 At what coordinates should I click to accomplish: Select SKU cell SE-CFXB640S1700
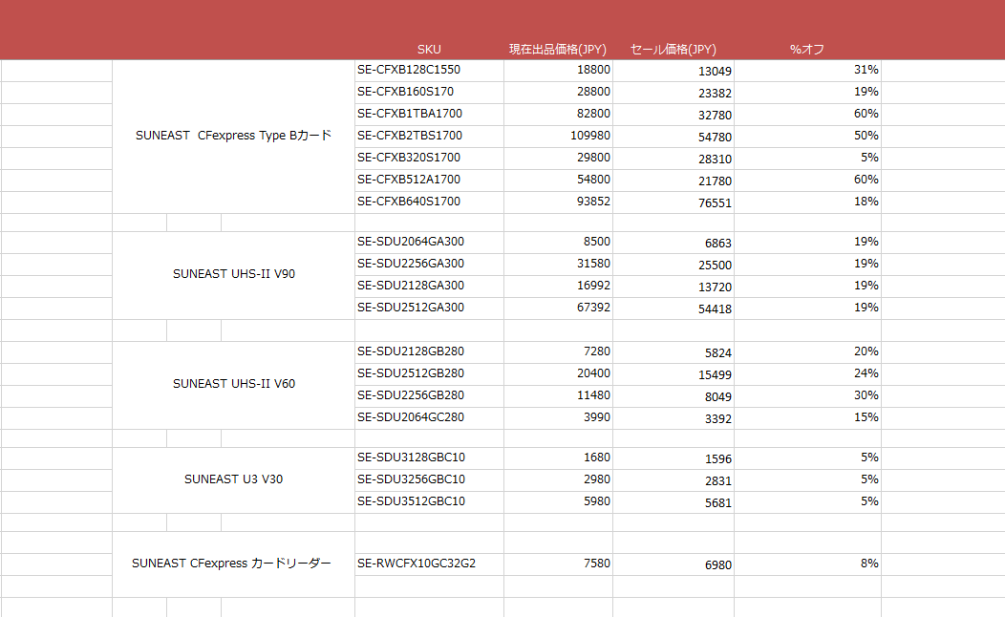pyautogui.click(x=429, y=202)
